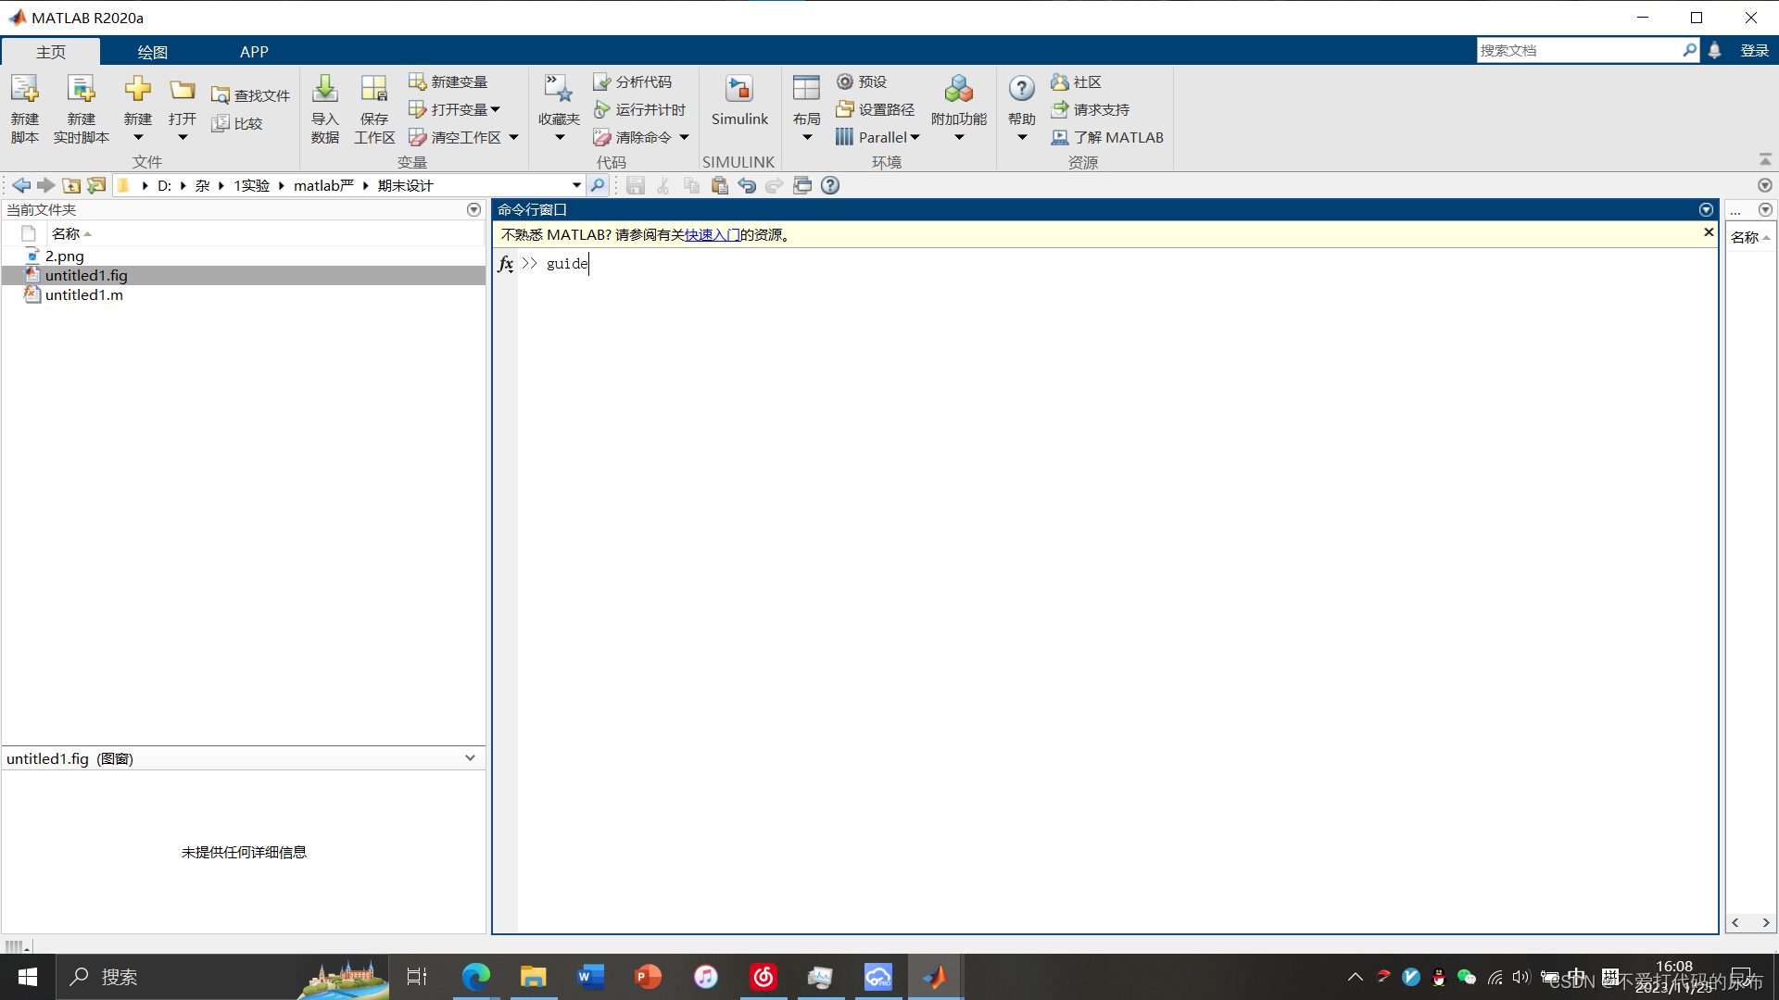This screenshot has height=1000, width=1779.
Task: Open PowerPoint from the taskbar
Action: click(648, 977)
